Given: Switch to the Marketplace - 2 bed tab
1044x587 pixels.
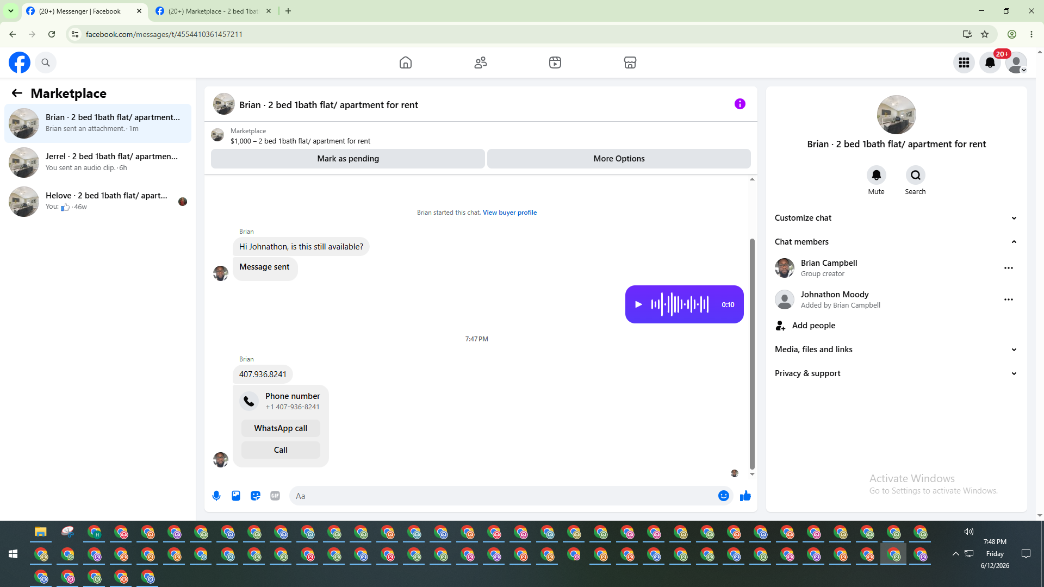Looking at the screenshot, I should [x=213, y=11].
